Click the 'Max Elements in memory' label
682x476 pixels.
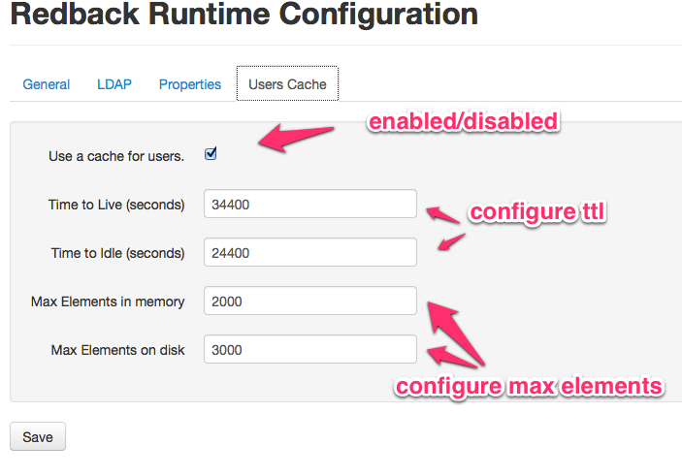click(108, 301)
